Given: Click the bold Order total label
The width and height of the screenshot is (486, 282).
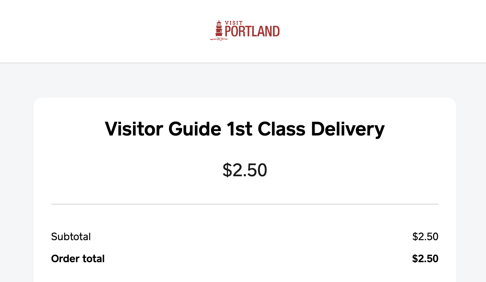Looking at the screenshot, I should coord(78,258).
